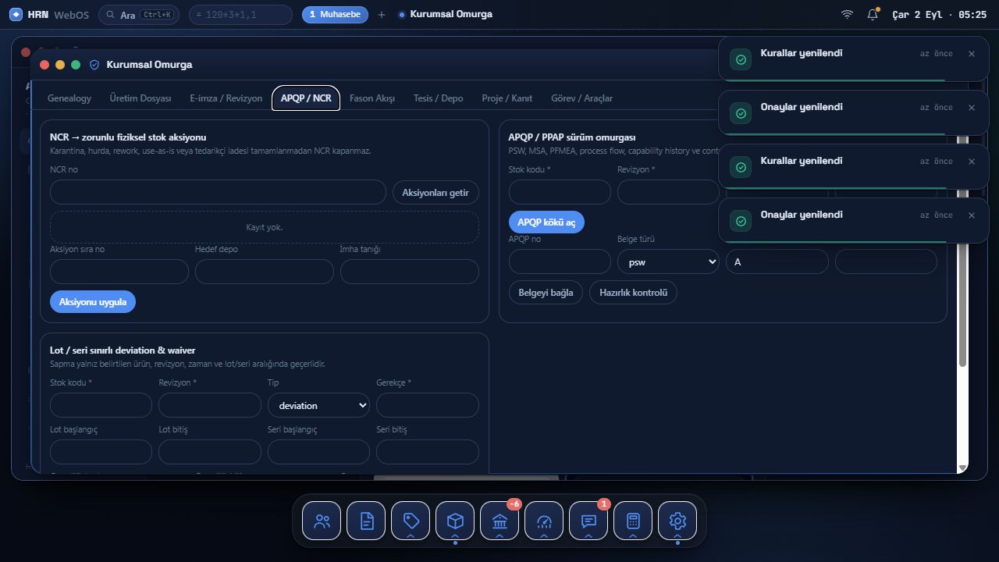Screen dimensions: 999x562
Task: Click the calculator expression field in top bar
Action: [240, 15]
